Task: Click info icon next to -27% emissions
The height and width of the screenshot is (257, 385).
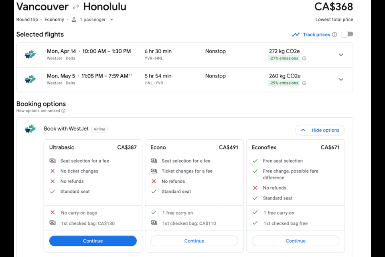Action: tap(304, 58)
